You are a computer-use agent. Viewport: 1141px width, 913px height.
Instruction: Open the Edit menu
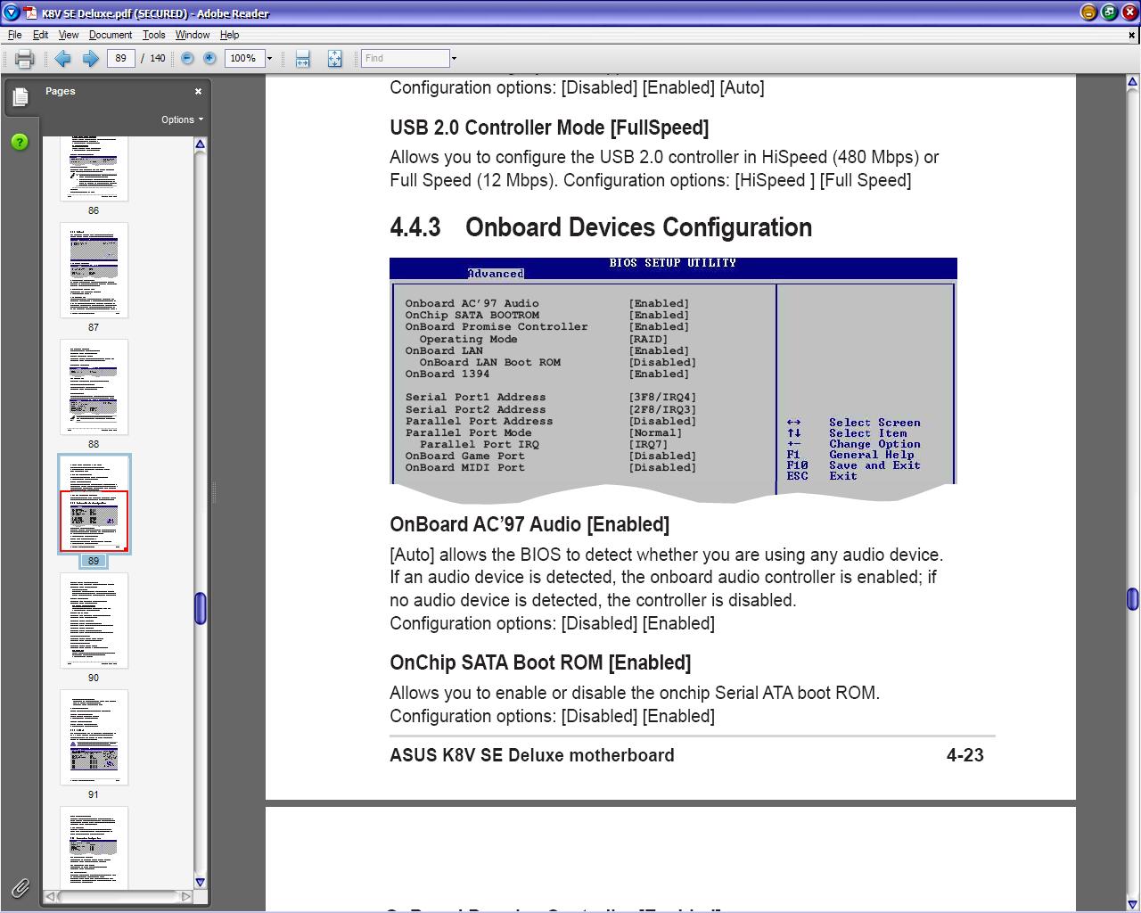41,35
